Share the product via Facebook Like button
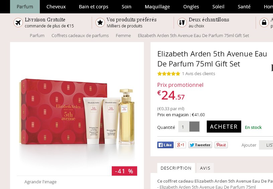Viewport: 273px width, 189px height. [x=165, y=145]
